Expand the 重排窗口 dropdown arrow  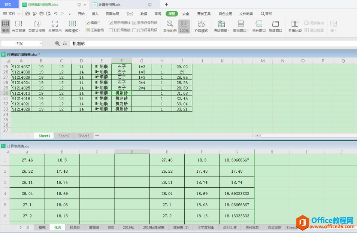(x=248, y=30)
